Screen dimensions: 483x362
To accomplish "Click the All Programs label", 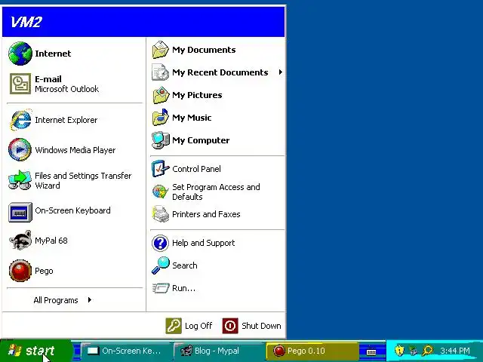I will click(56, 300).
